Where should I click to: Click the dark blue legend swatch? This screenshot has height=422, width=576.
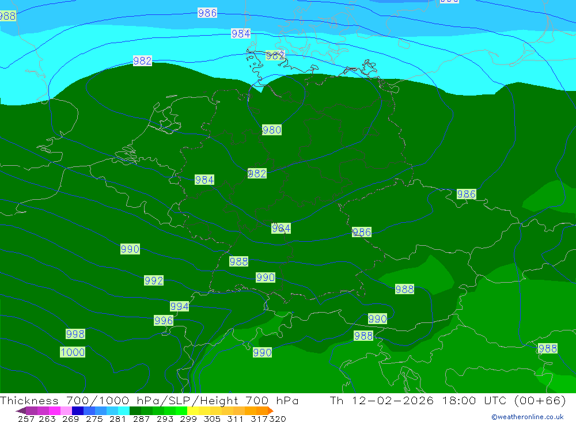pyautogui.click(x=78, y=410)
